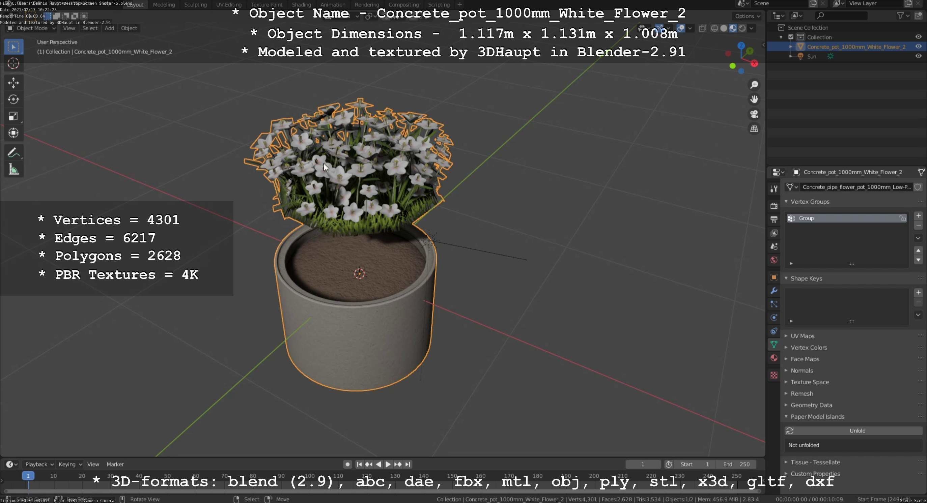
Task: Select the Annotate tool
Action: coord(14,153)
